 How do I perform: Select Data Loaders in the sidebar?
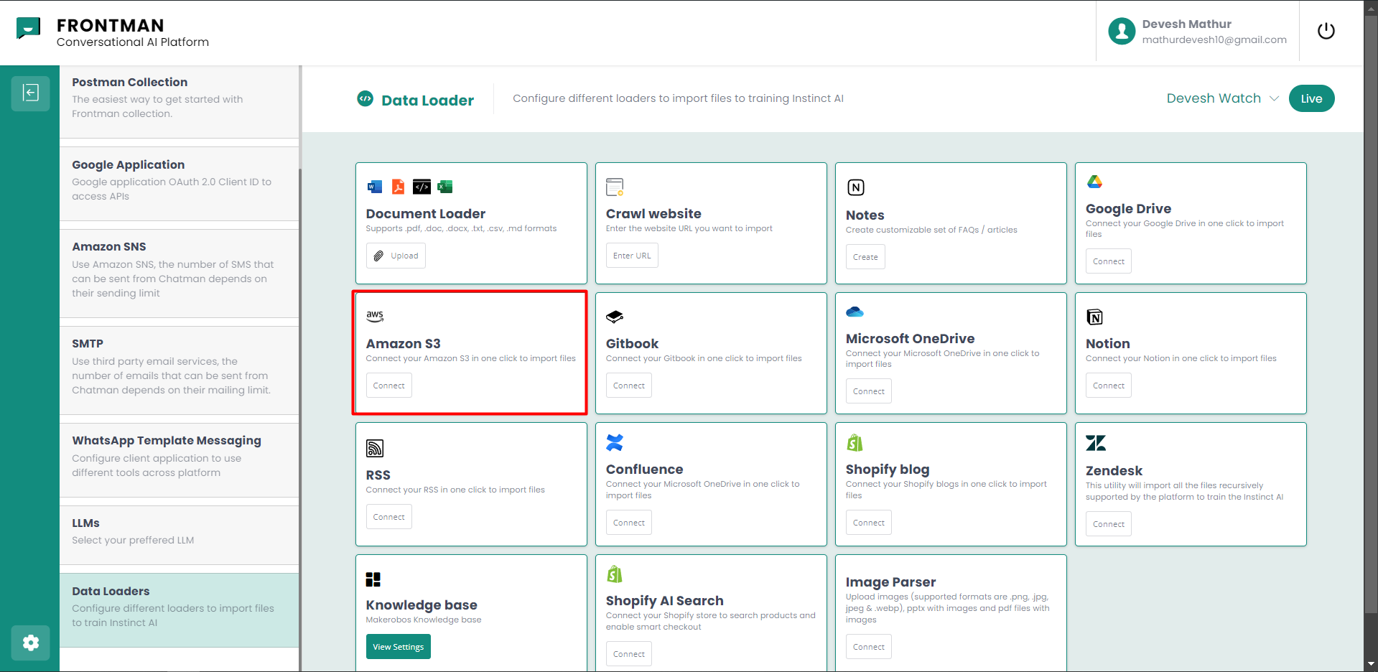(180, 606)
